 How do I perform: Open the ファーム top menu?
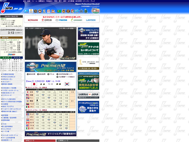(34, 1)
